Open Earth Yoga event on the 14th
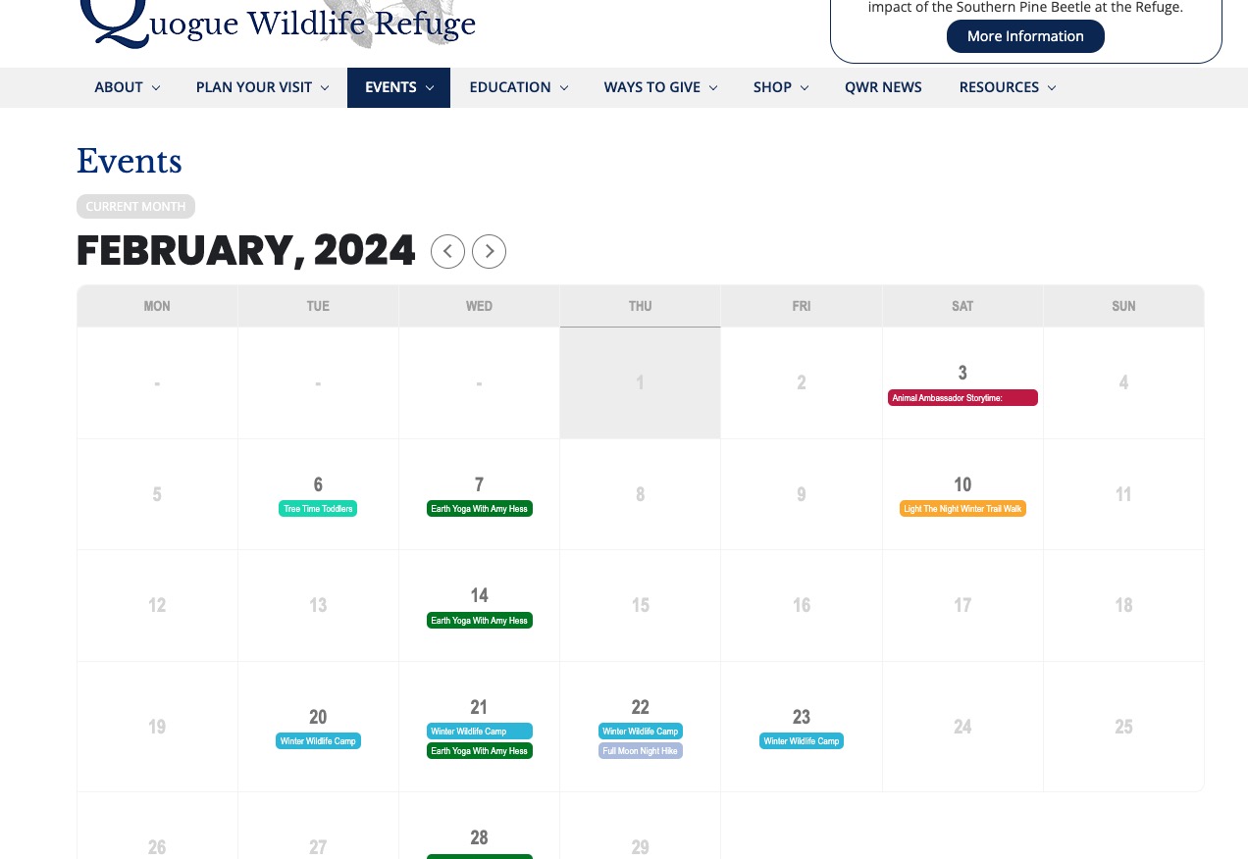1248x859 pixels. click(480, 621)
